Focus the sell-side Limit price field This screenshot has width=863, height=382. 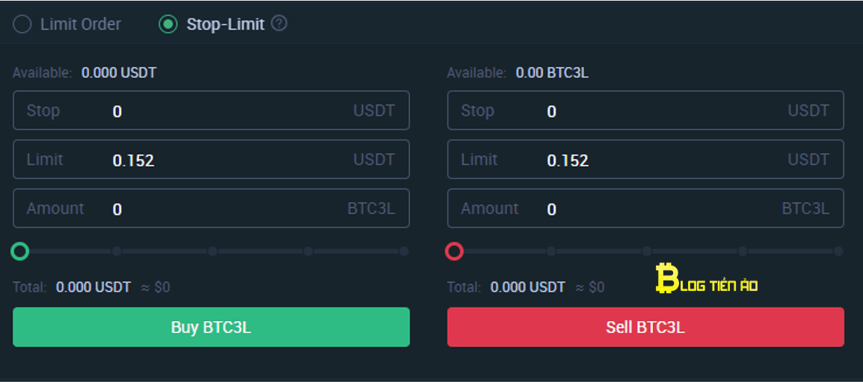coord(645,159)
